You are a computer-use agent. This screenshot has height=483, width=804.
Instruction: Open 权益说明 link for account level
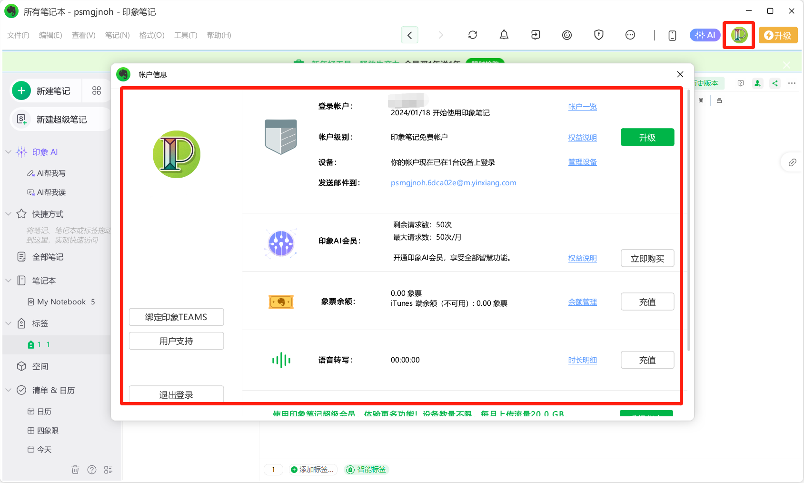click(582, 138)
